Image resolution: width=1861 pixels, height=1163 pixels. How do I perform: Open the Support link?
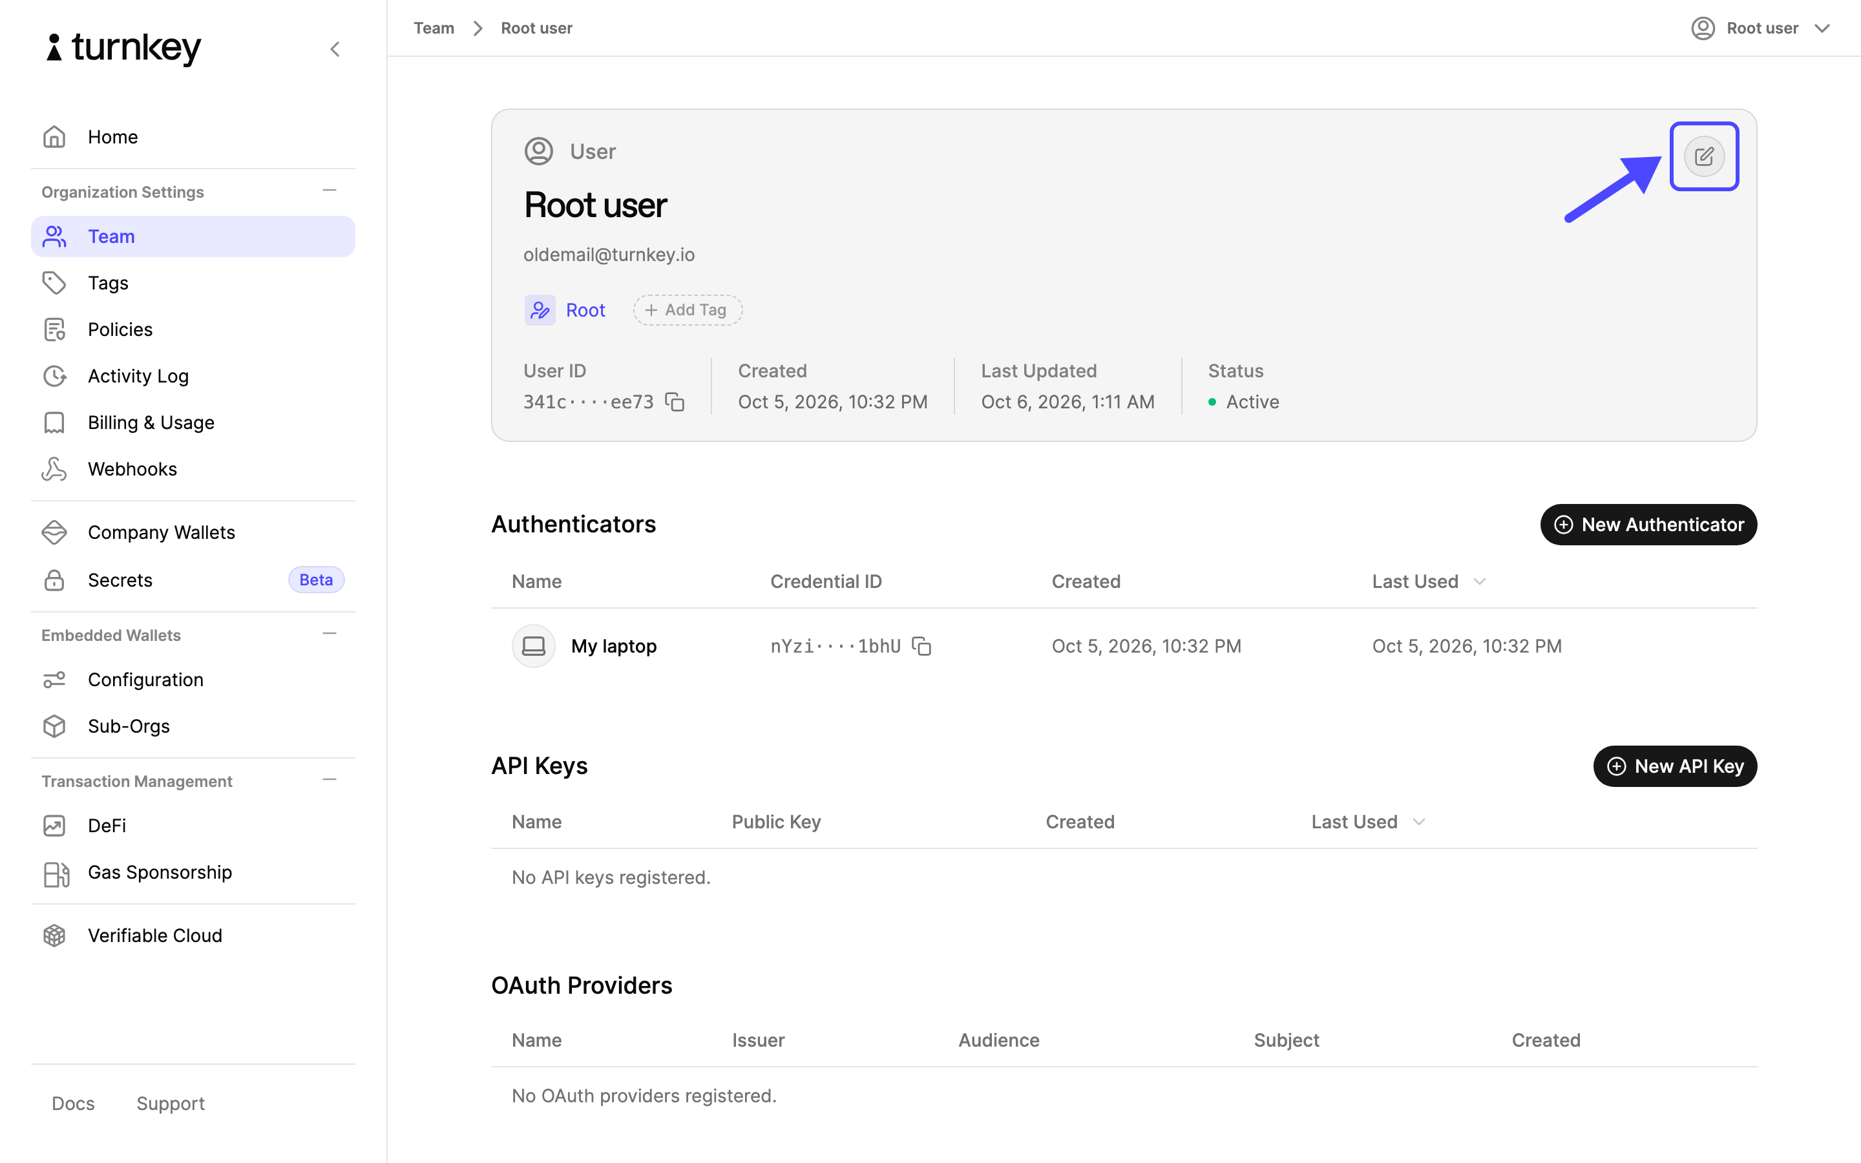point(171,1104)
